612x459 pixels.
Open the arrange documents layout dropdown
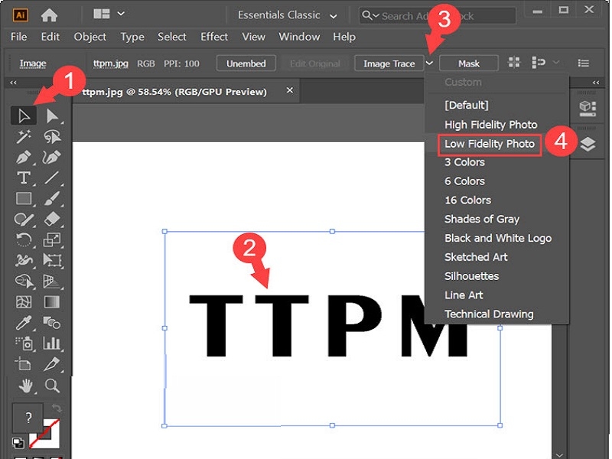pyautogui.click(x=109, y=14)
